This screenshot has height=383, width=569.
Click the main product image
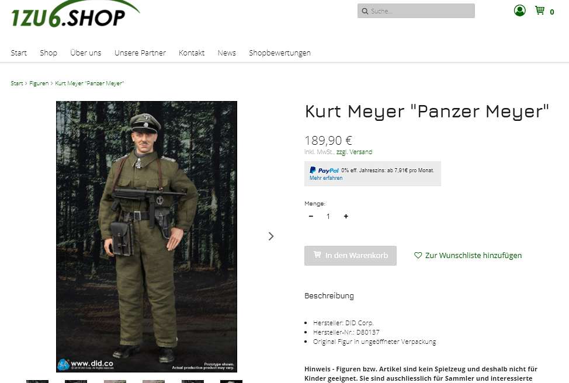147,236
